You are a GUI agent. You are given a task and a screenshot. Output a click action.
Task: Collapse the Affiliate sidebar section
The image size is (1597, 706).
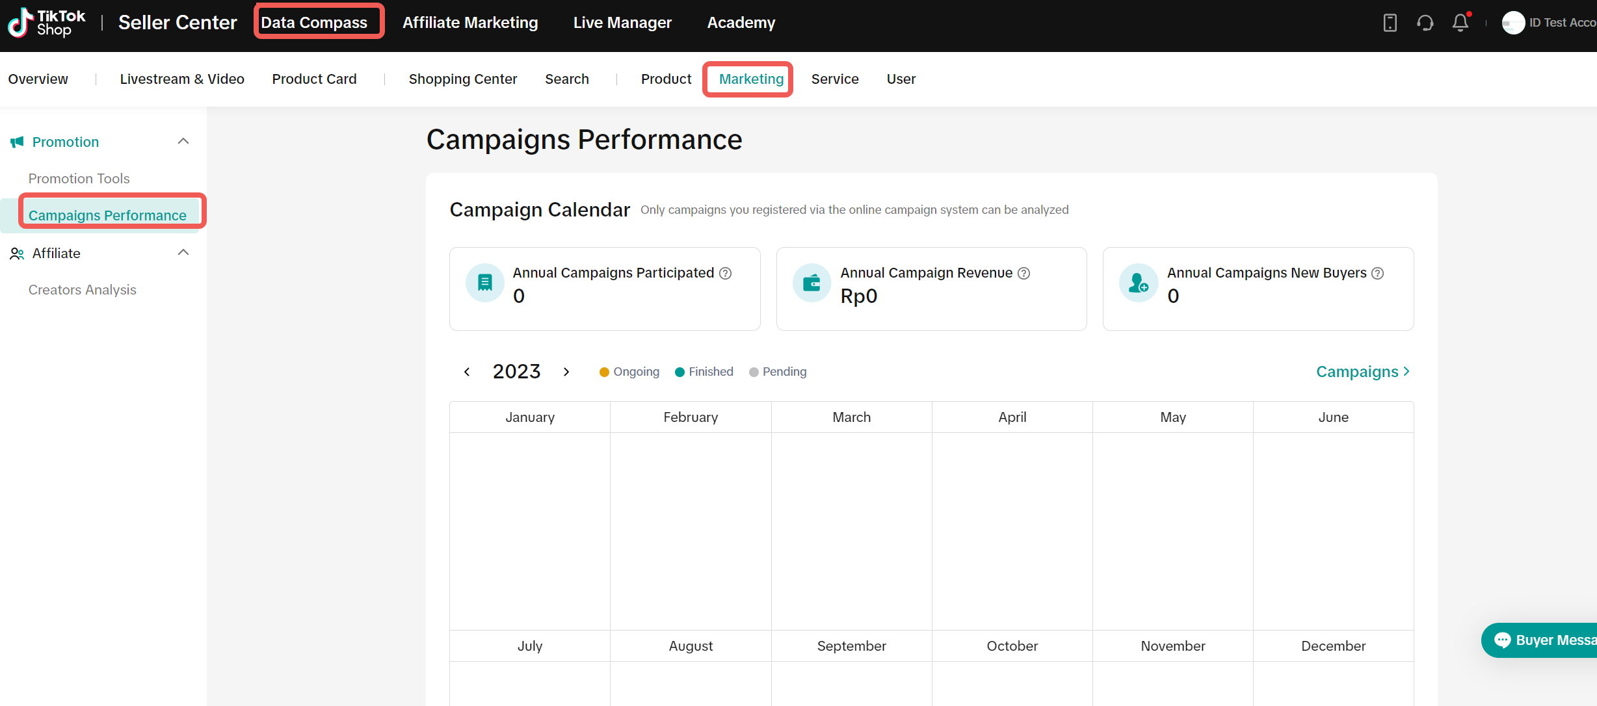pyautogui.click(x=183, y=252)
